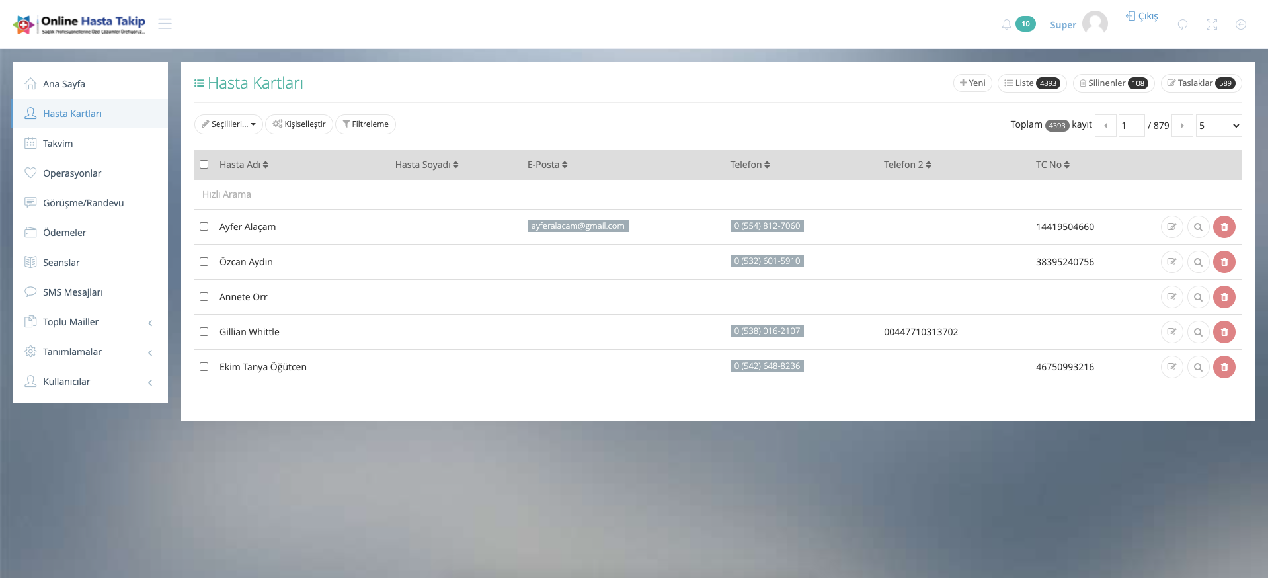Go to Takvim in the sidebar
This screenshot has width=1268, height=578.
point(58,144)
